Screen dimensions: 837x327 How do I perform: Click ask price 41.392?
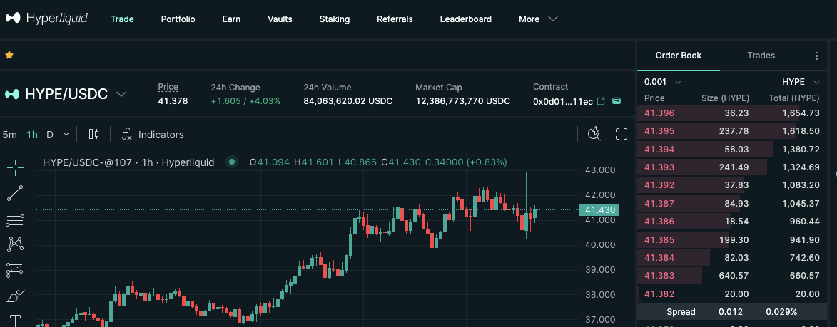click(659, 185)
